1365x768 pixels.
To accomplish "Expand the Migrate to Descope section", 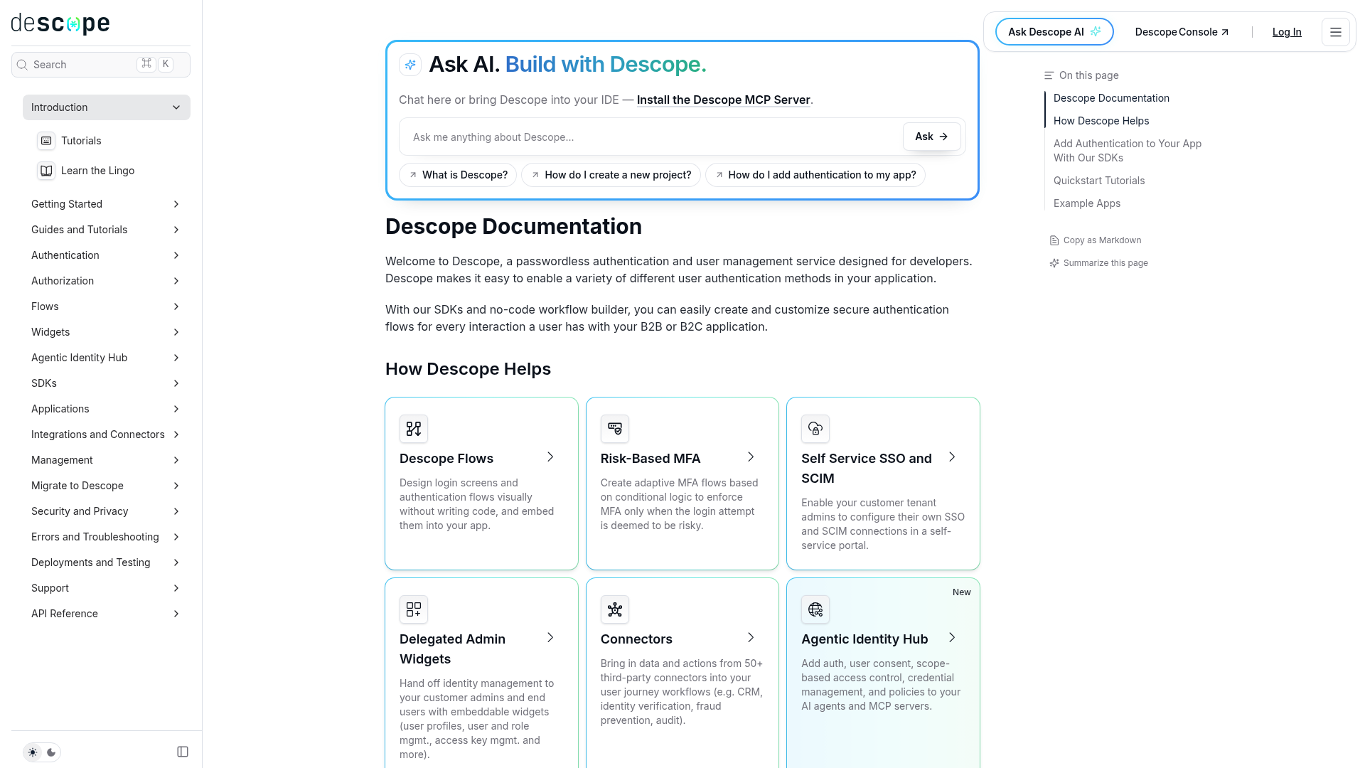I will tap(107, 486).
